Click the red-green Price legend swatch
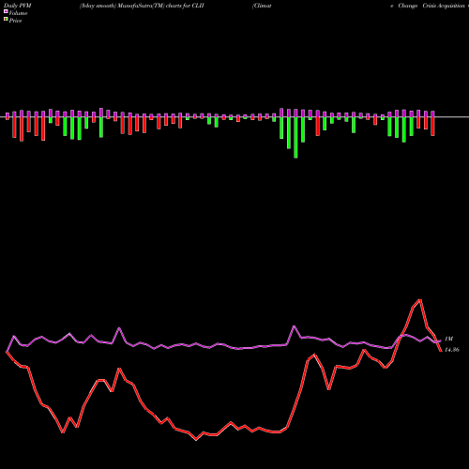The height and width of the screenshot is (469, 469). pyautogui.click(x=6, y=19)
